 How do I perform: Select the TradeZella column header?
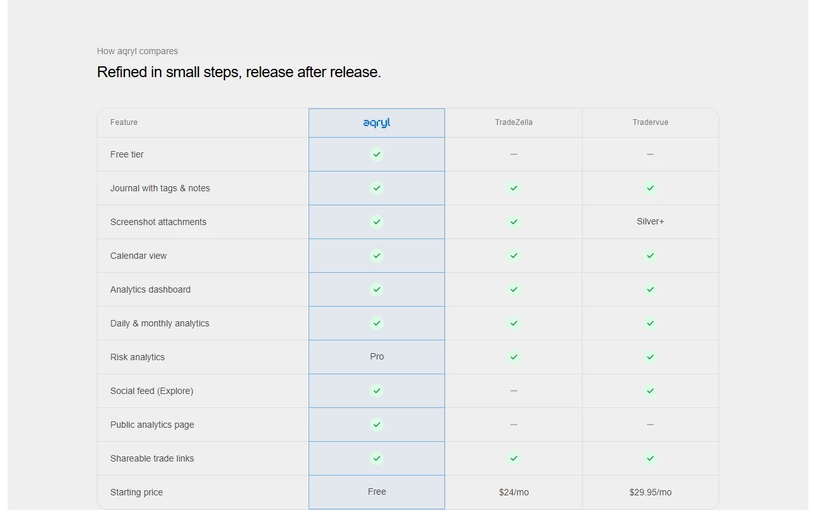click(514, 122)
